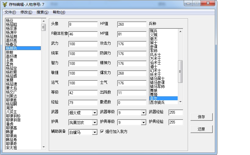Choose 舞娘 in the 兵种 list
Viewport: 250px width, 155px height.
coord(164,90)
